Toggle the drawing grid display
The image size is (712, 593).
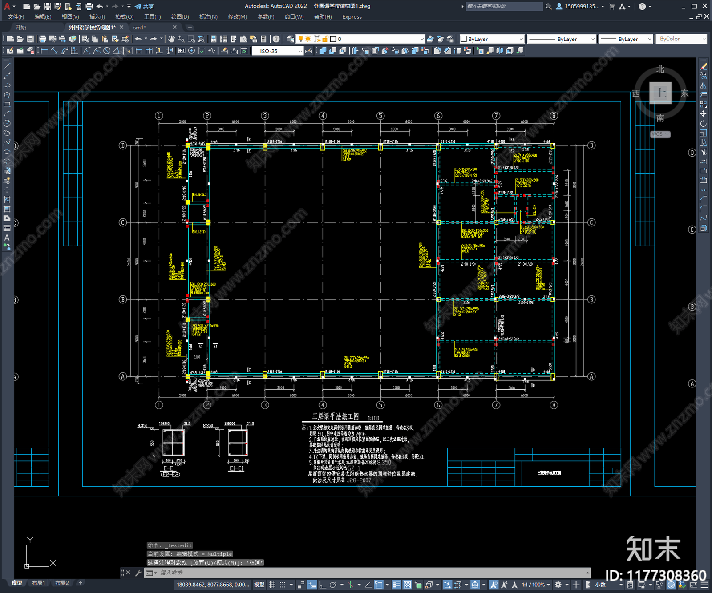(x=272, y=585)
